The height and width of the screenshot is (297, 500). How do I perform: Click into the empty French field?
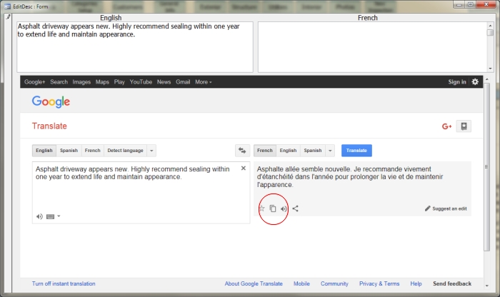(x=372, y=47)
